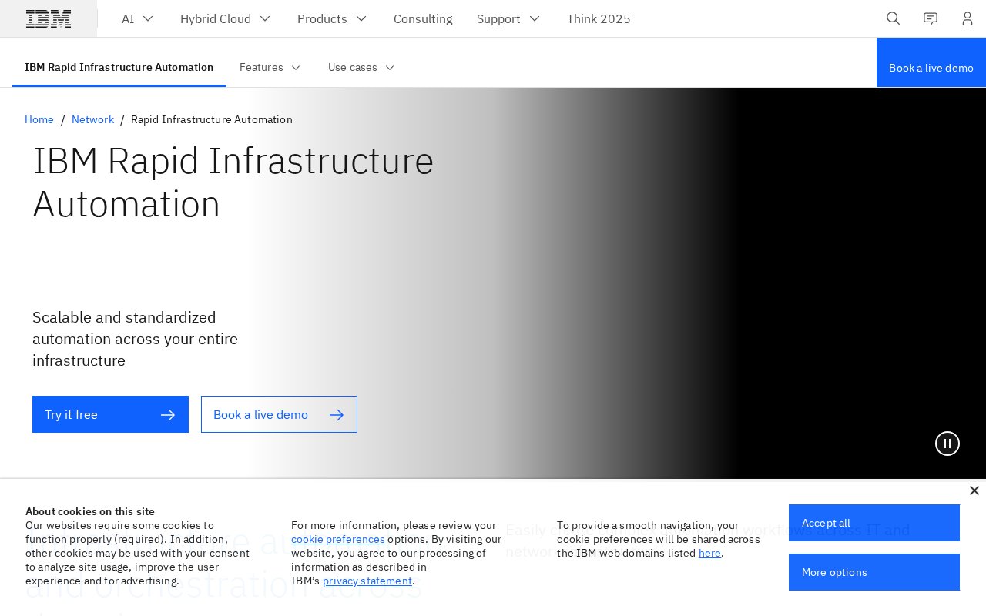Open the cookie preferences link
The image size is (986, 616).
point(338,539)
